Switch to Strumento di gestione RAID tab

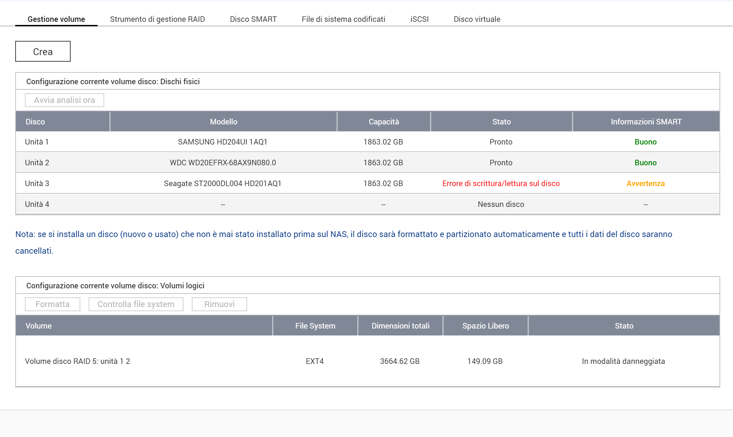tap(157, 19)
